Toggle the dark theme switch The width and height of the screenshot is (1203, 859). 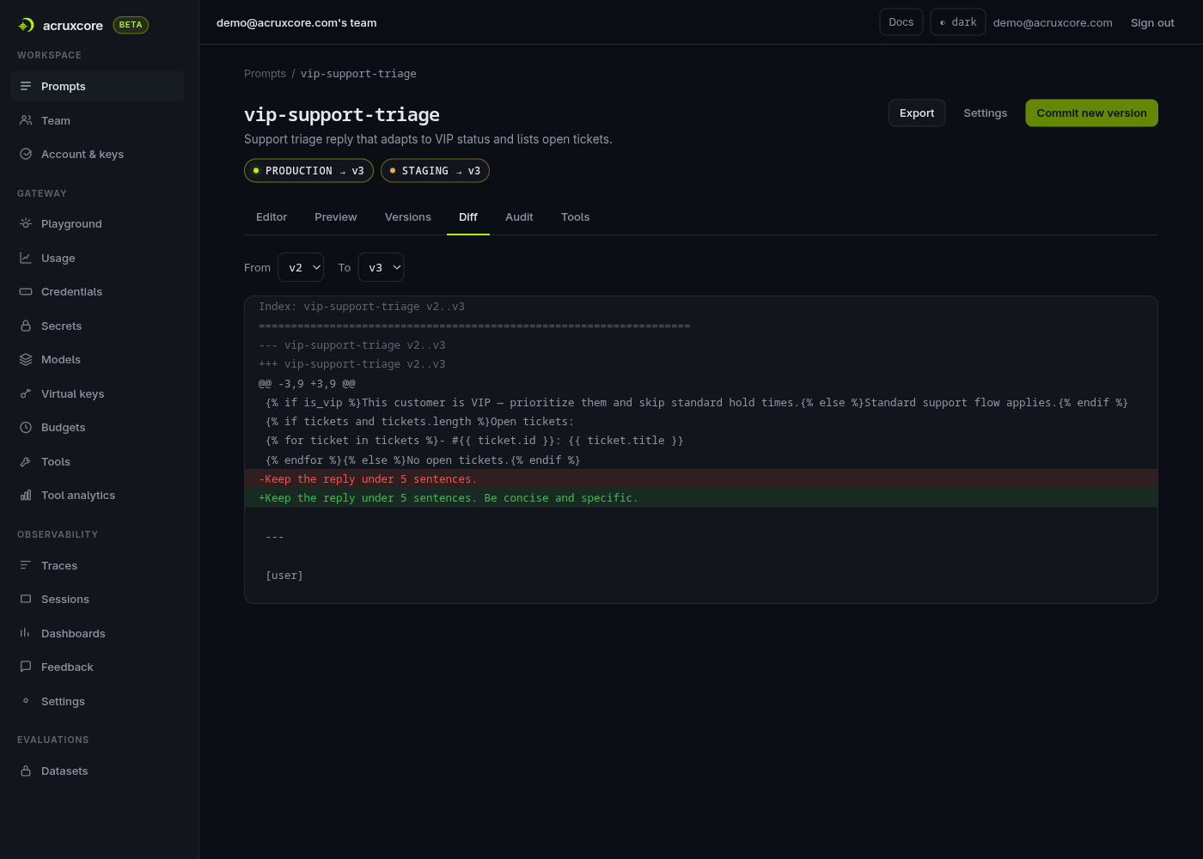tap(958, 22)
